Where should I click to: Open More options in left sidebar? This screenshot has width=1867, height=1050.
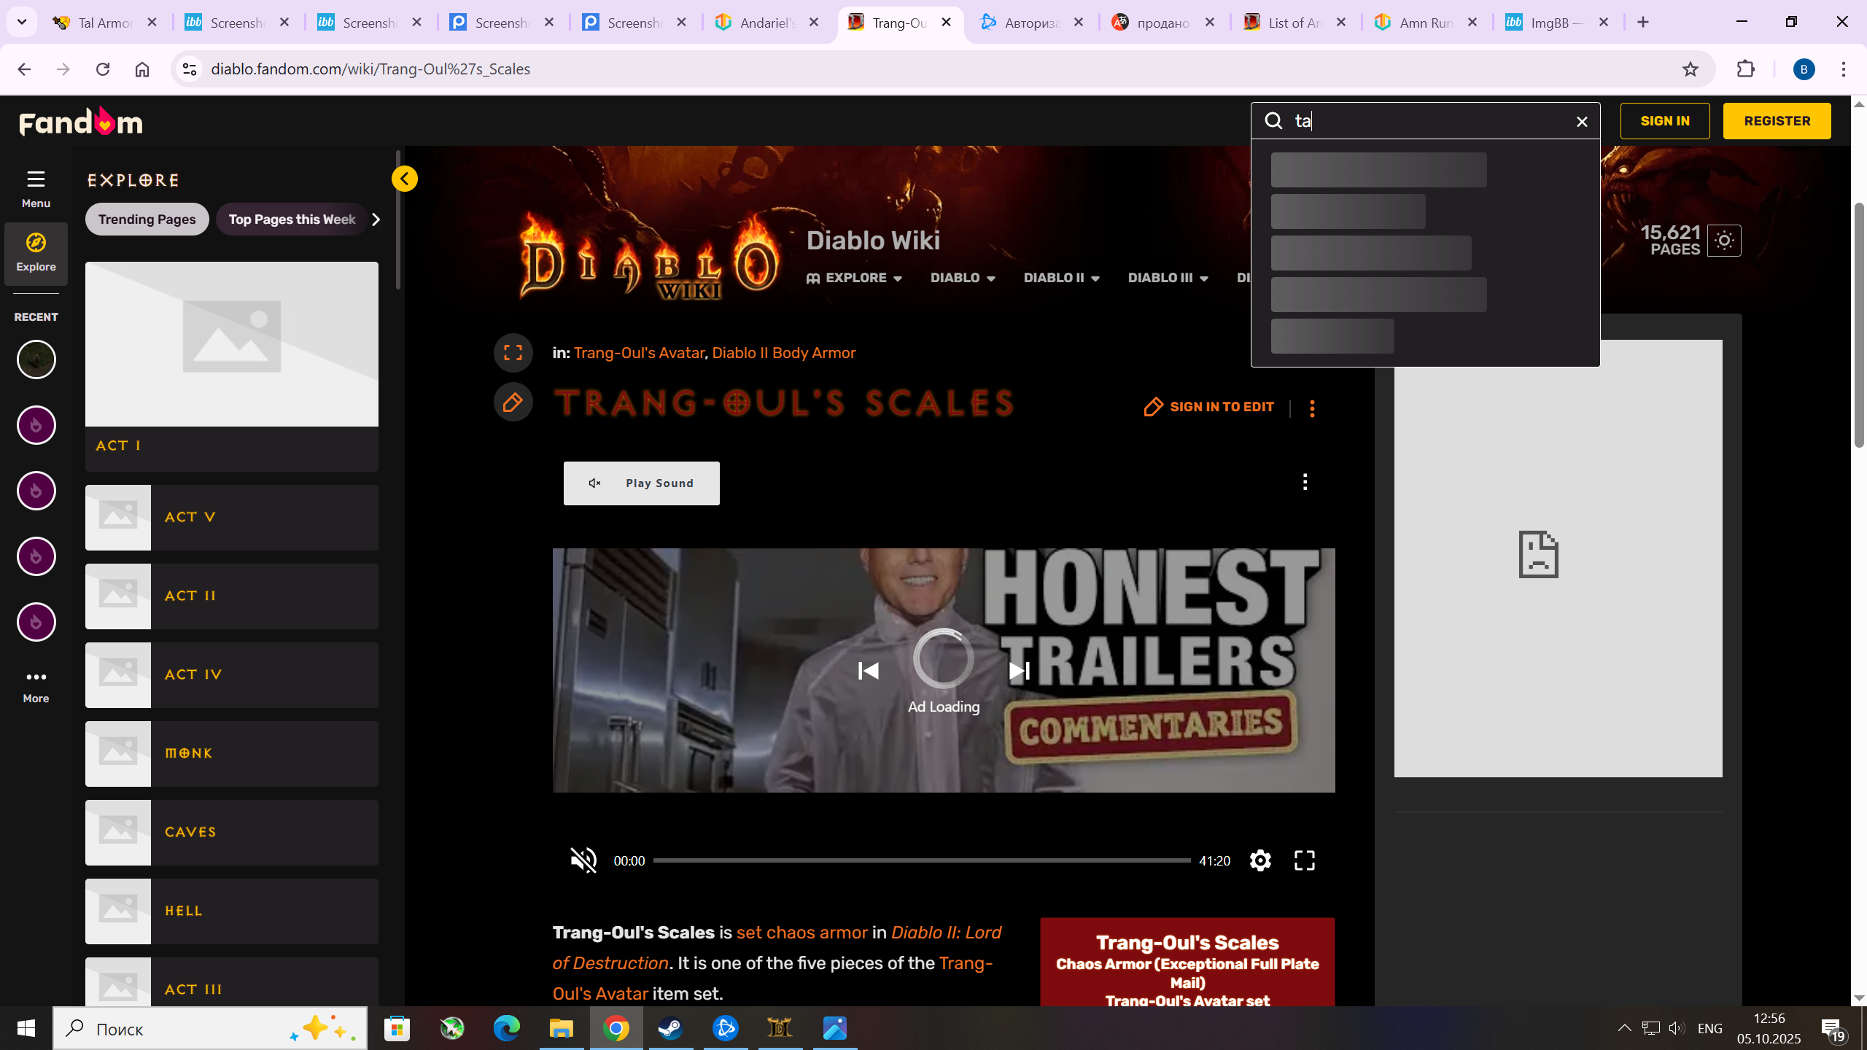tap(36, 686)
